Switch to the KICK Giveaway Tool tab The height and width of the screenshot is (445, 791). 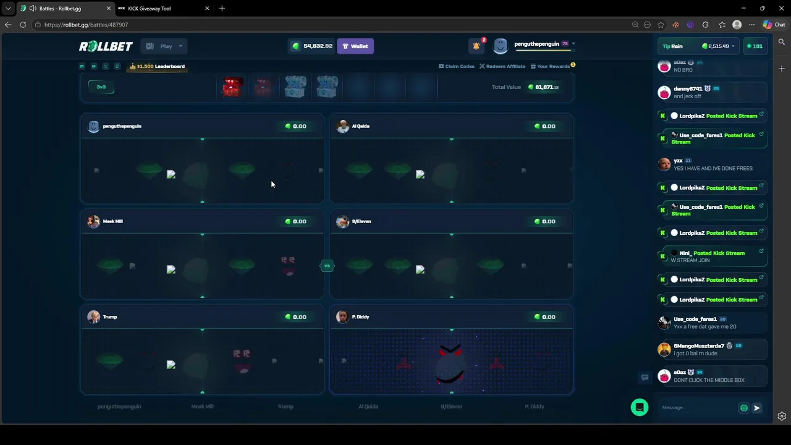click(163, 9)
